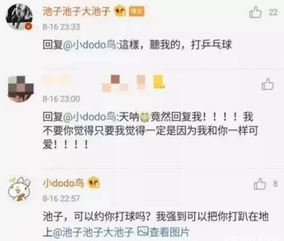Like the blurred user's comment

pos(268,84)
